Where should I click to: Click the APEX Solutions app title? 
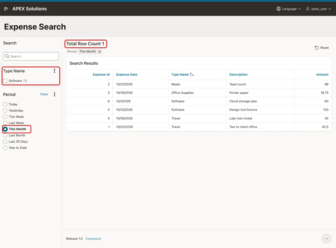[x=30, y=9]
